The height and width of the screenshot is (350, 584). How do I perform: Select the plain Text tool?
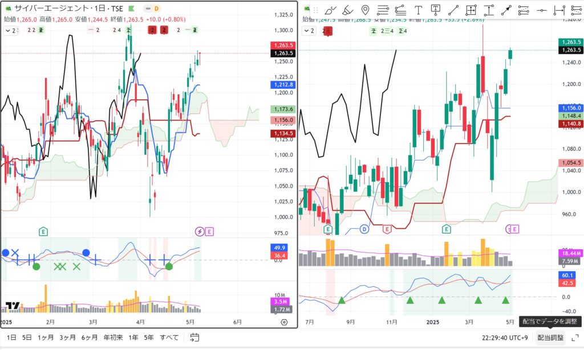point(418,10)
